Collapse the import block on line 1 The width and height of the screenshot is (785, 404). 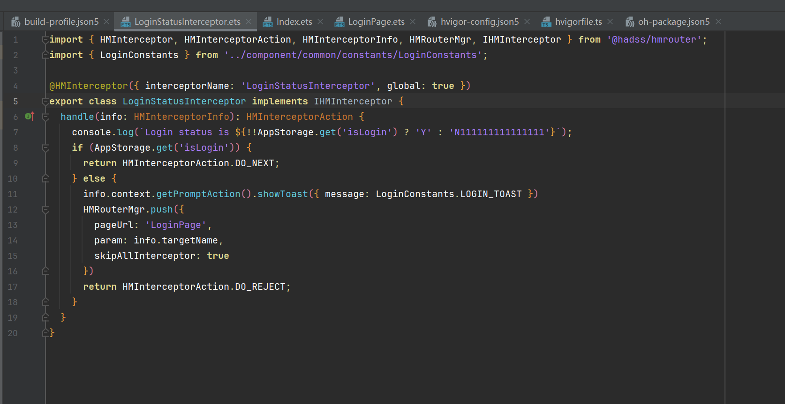click(45, 40)
